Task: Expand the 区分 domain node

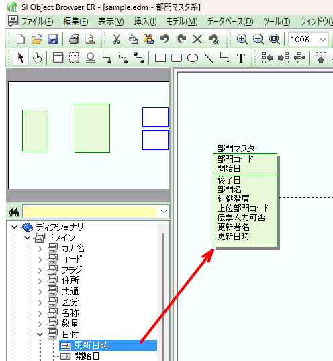Action: point(40,303)
